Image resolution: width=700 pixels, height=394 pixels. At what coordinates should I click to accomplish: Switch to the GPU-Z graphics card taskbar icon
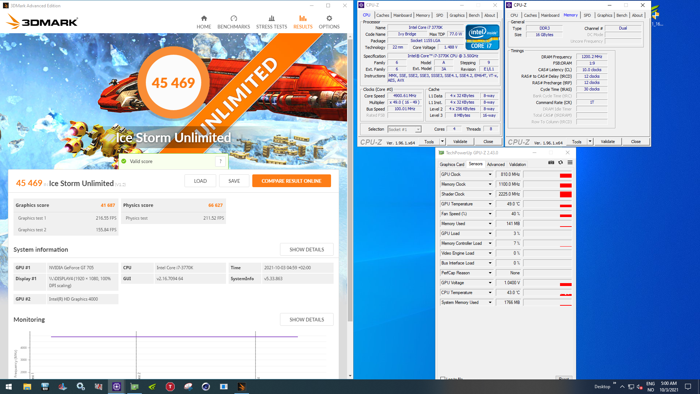pos(135,387)
